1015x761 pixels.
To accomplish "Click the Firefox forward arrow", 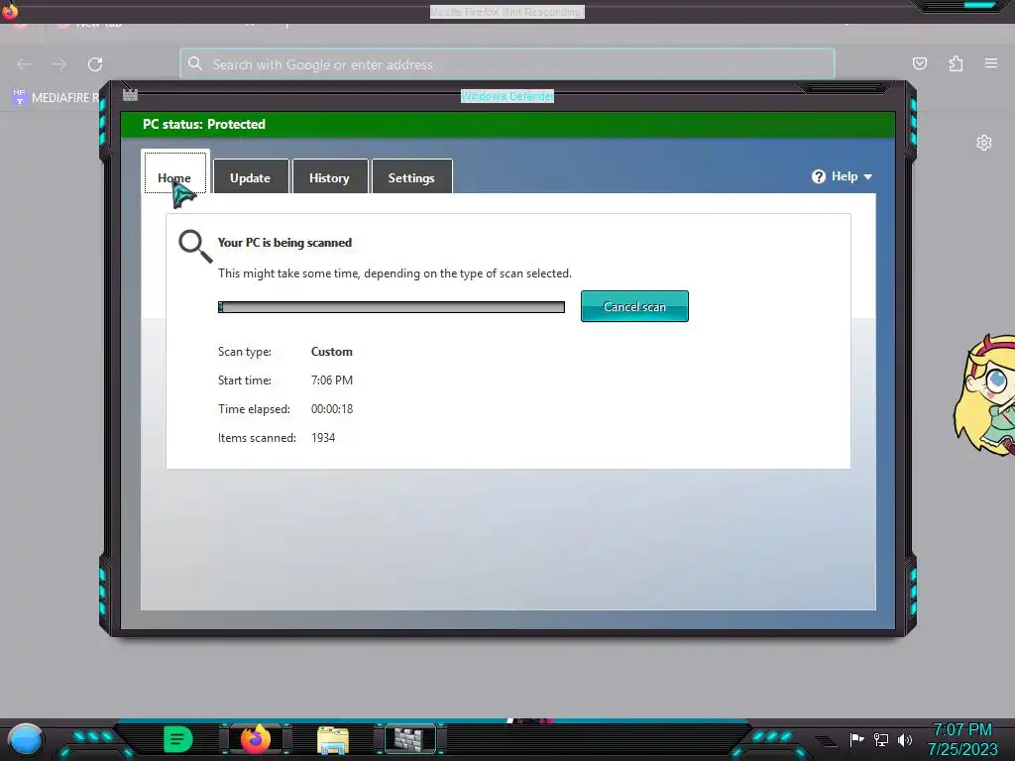I will (x=58, y=64).
